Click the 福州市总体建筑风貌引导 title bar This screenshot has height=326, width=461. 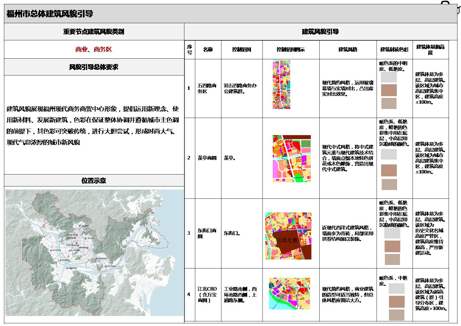[x=49, y=14]
